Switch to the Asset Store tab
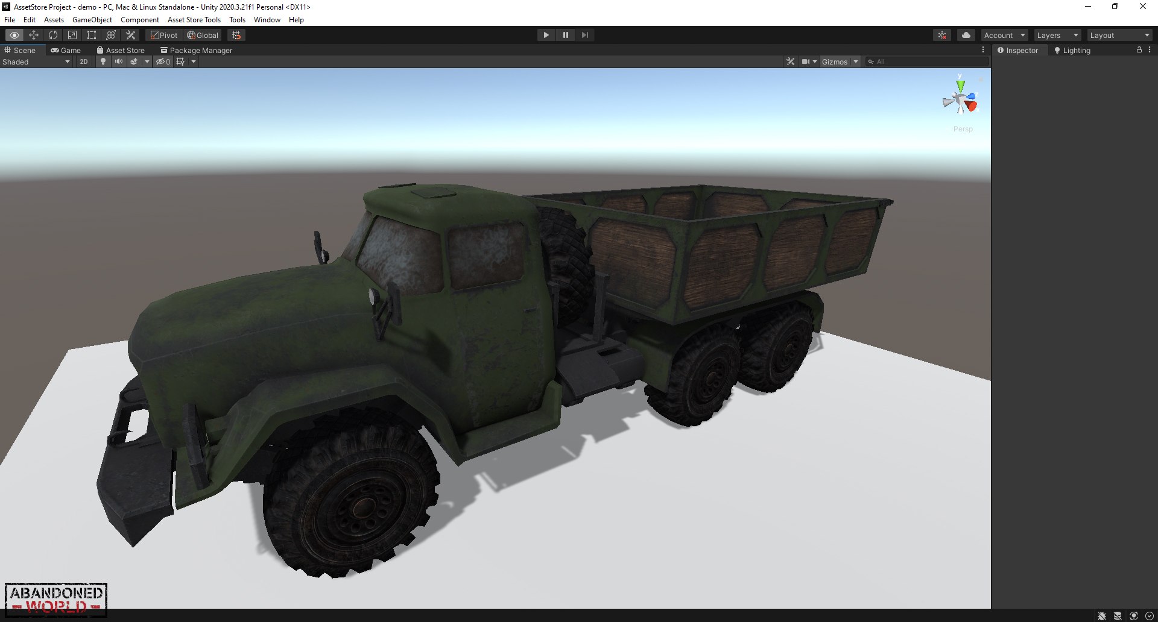 tap(121, 51)
